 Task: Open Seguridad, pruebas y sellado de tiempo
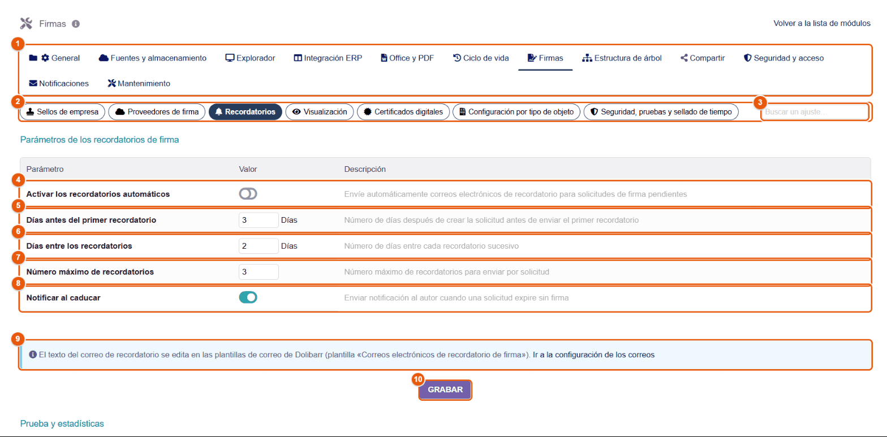[661, 112]
